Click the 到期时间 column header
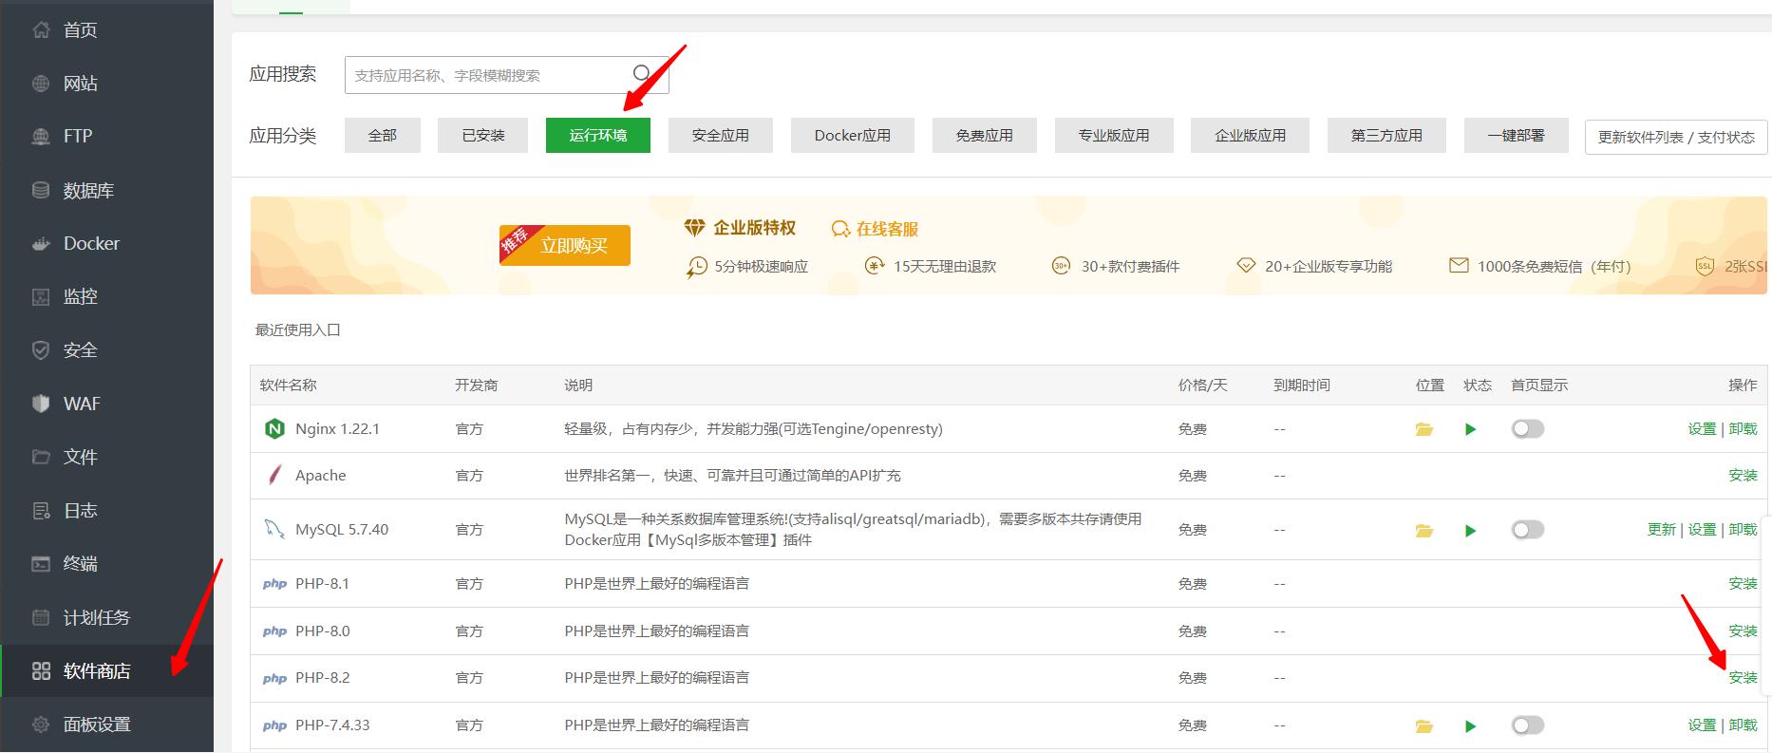This screenshot has height=753, width=1772. click(1302, 386)
